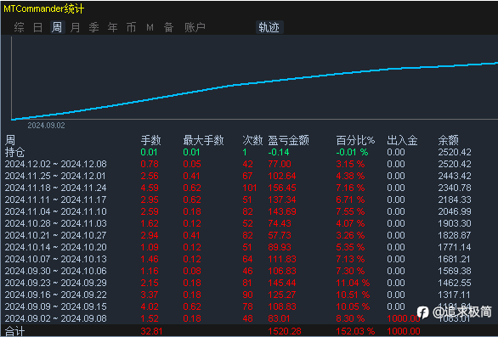498x337 pixels.
Task: Open the 备 notes tab
Action: click(168, 27)
